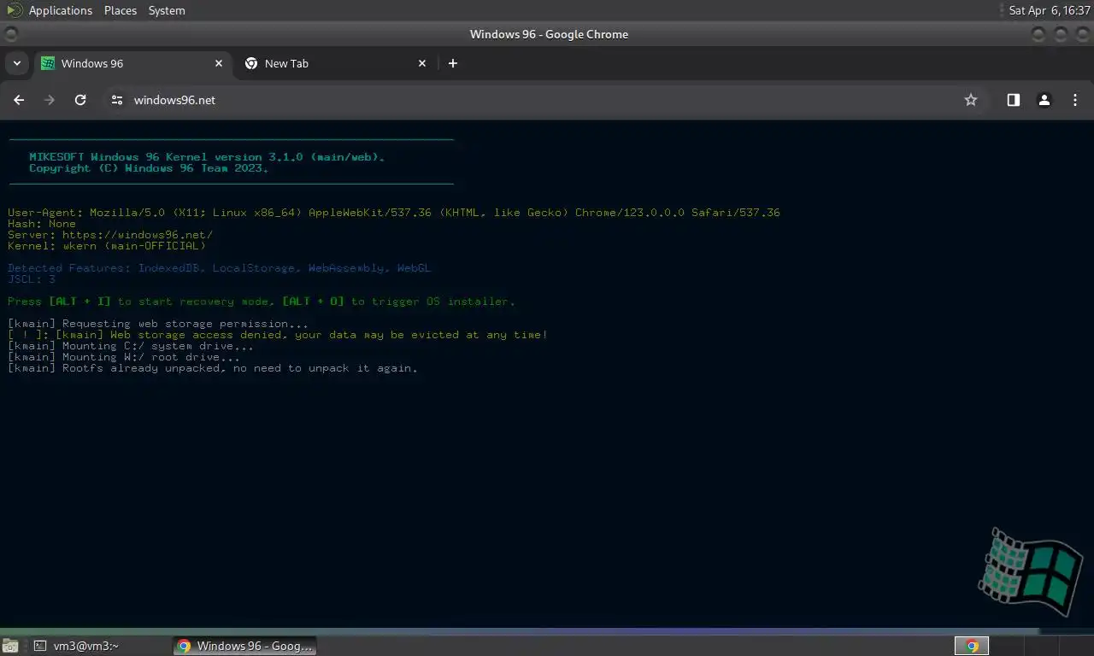Minimize the Chrome window
The image size is (1094, 656).
pyautogui.click(x=1038, y=34)
